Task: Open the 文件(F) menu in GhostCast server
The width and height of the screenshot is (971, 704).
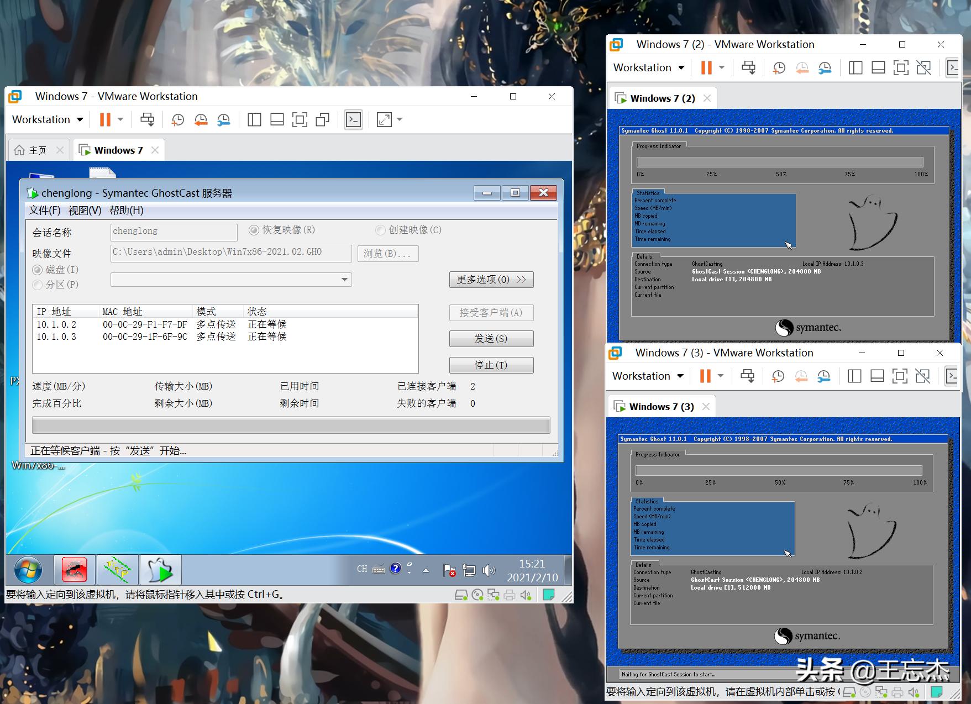Action: pyautogui.click(x=43, y=211)
